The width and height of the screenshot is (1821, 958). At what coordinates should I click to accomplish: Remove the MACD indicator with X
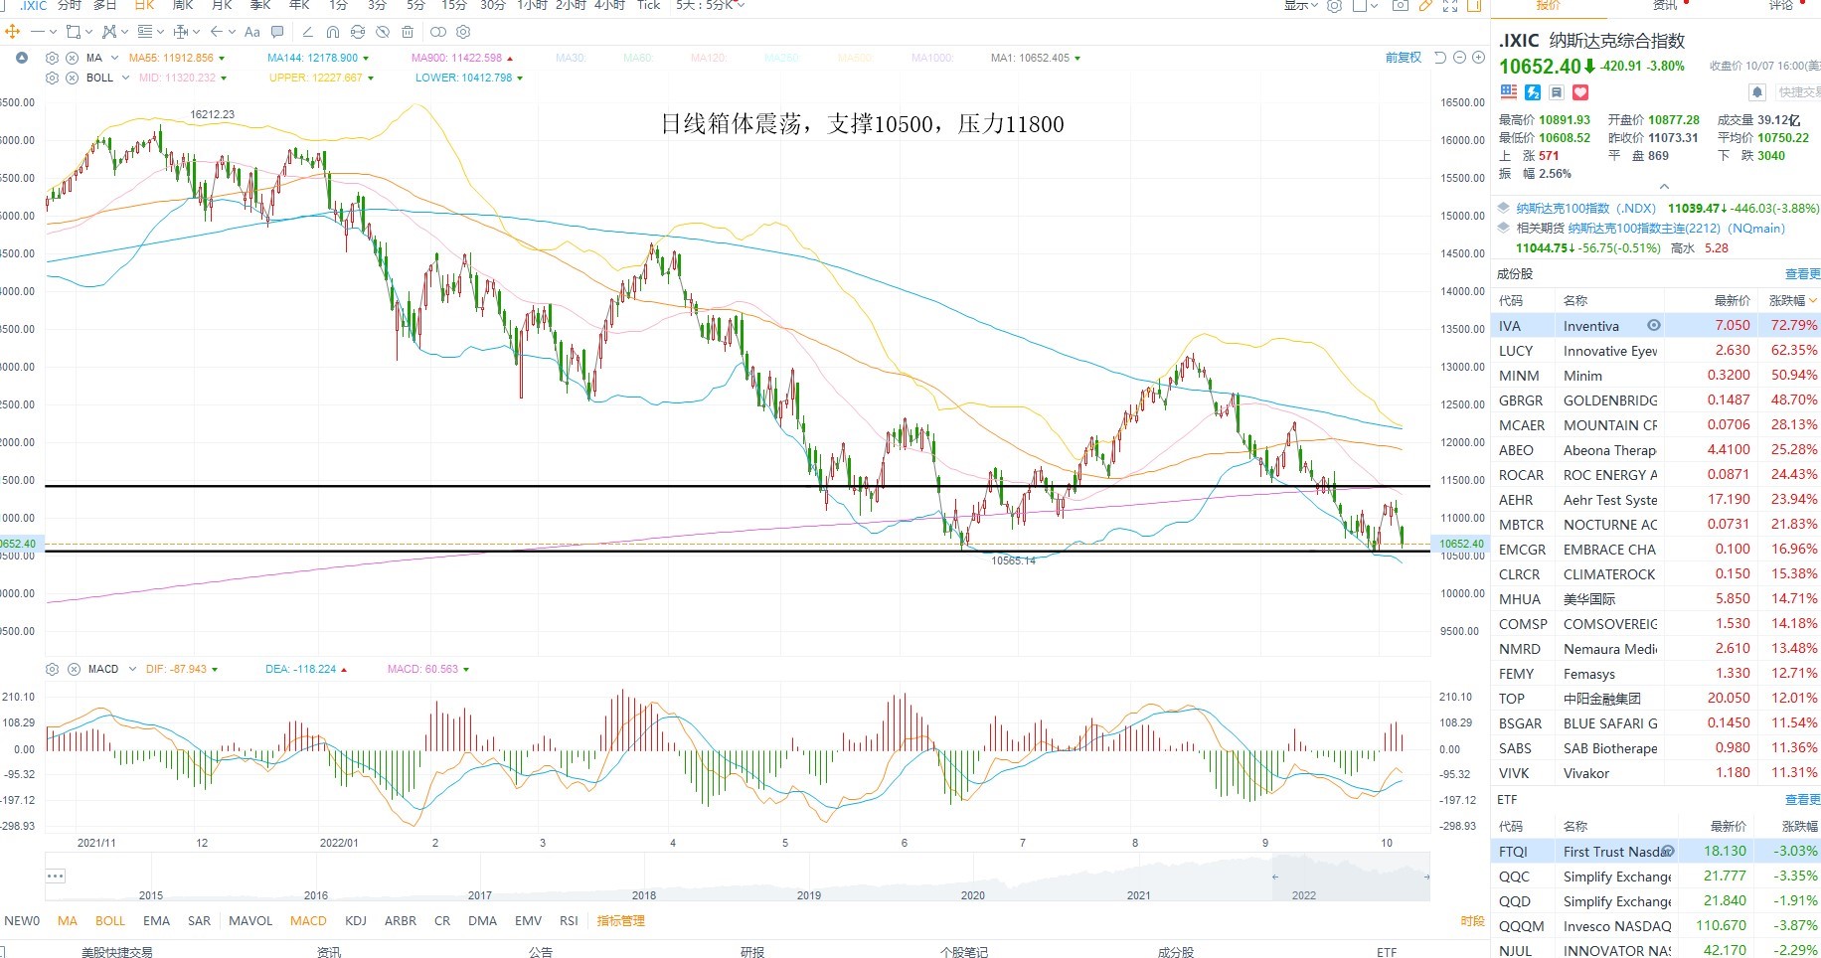[74, 669]
